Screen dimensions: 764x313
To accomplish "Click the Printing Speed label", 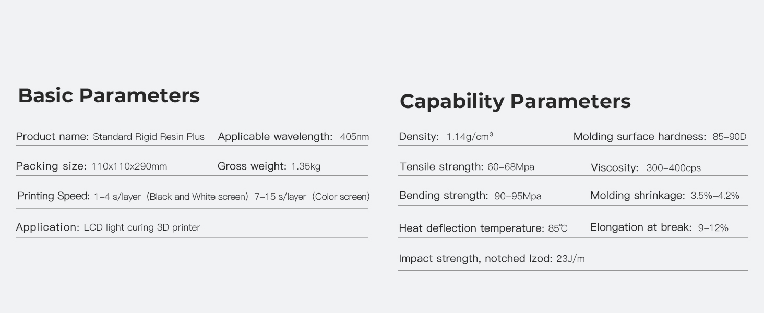I will click(x=53, y=196).
